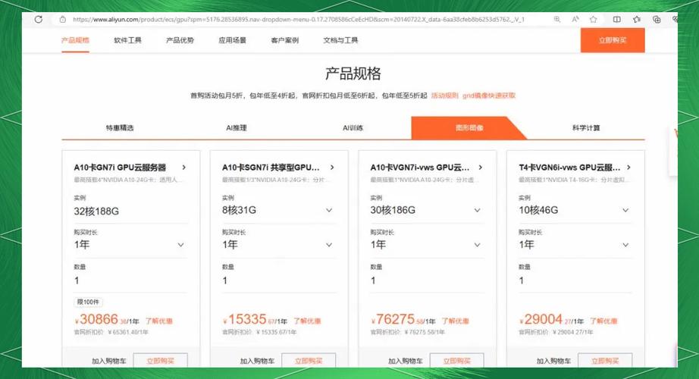Switch to the 科学计算 category tab

pos(586,128)
